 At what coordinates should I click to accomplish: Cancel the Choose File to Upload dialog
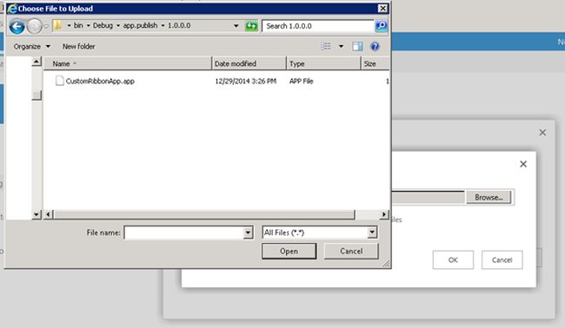click(x=351, y=251)
